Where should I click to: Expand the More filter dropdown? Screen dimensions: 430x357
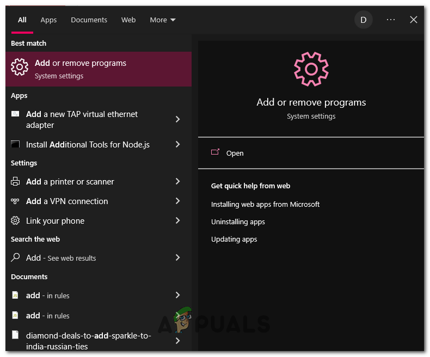click(163, 20)
